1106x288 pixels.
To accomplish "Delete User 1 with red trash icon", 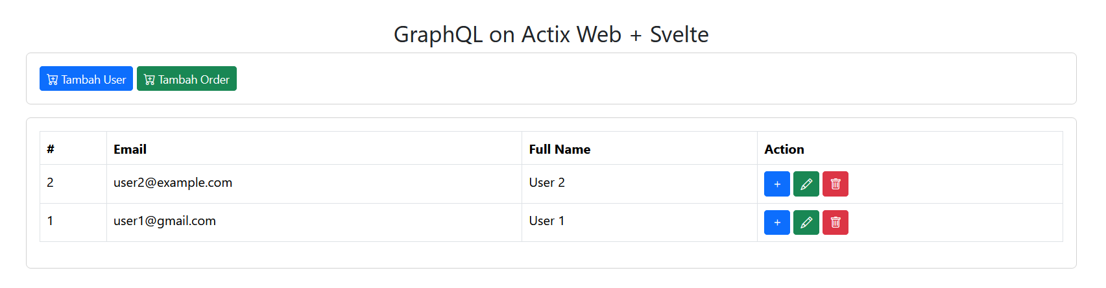I will tap(836, 222).
